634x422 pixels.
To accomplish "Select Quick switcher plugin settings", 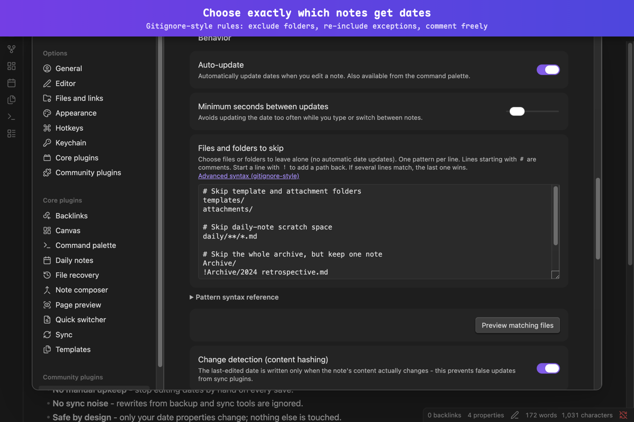I will [80, 320].
